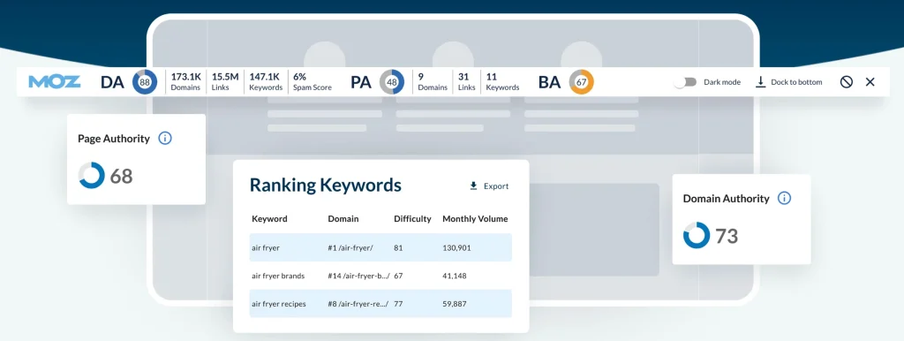This screenshot has height=341, width=904.
Task: Select the 'air fryer' keyword cell
Action: (x=266, y=247)
